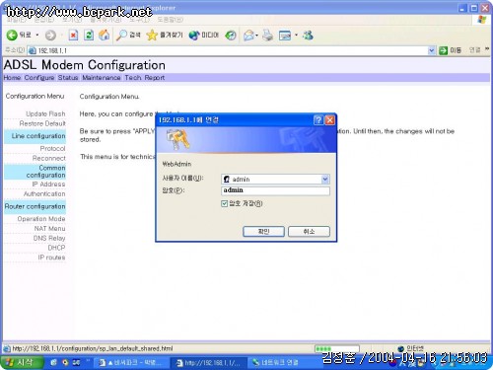Select the Router configuration heading

(35, 206)
